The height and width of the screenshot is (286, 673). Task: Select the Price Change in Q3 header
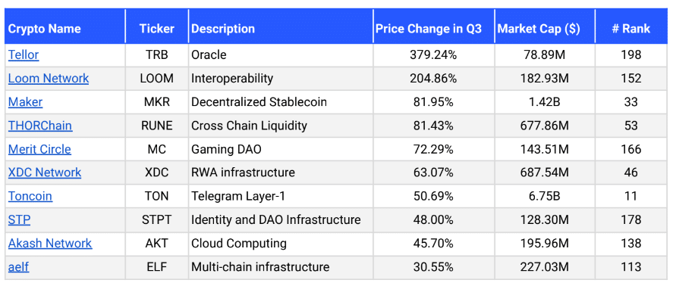pyautogui.click(x=429, y=29)
